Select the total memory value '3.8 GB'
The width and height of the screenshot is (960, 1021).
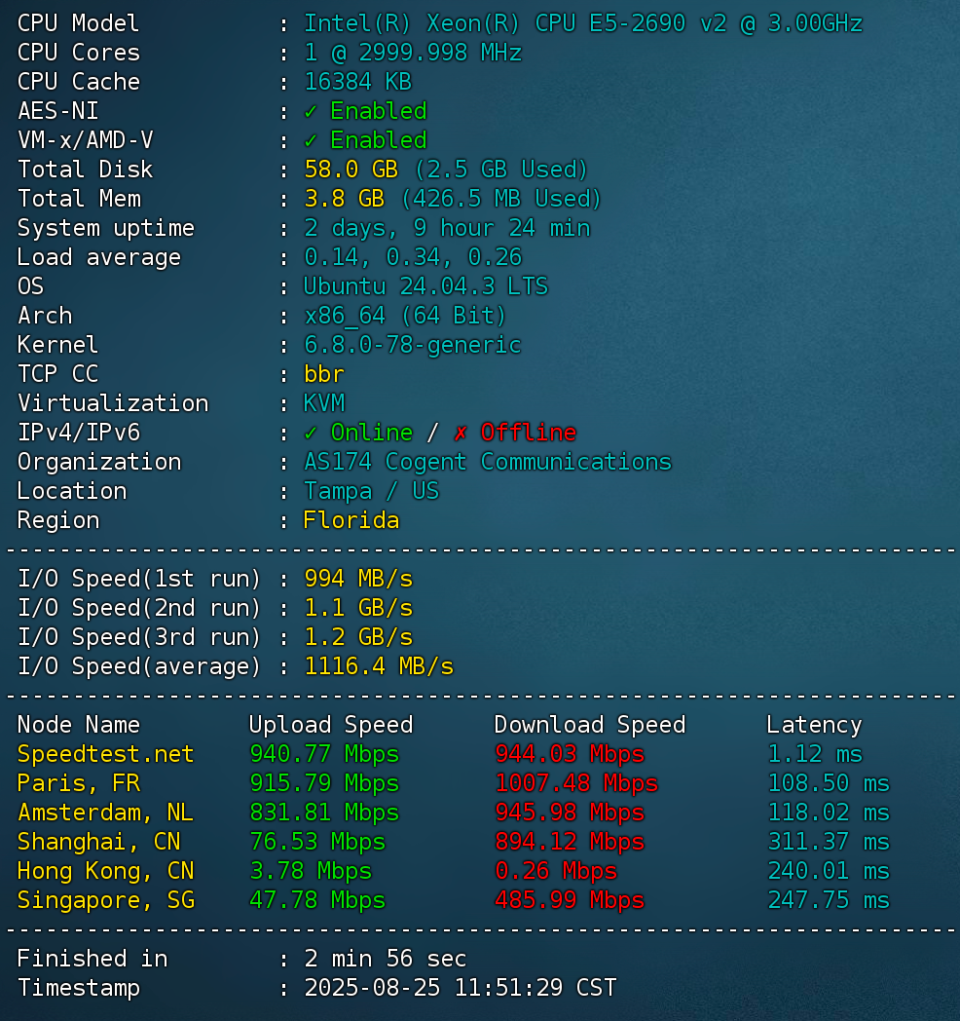click(345, 200)
